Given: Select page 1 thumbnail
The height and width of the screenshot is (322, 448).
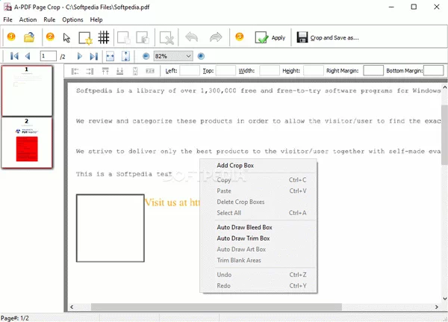Looking at the screenshot, I should click(x=27, y=91).
